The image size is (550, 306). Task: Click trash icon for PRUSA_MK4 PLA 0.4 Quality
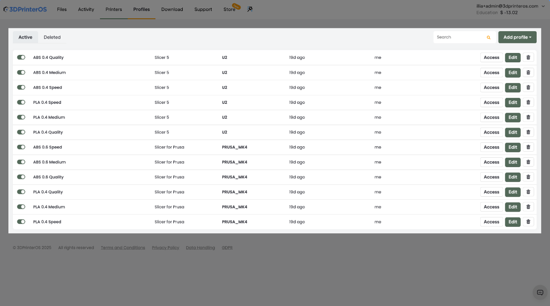coord(528,192)
